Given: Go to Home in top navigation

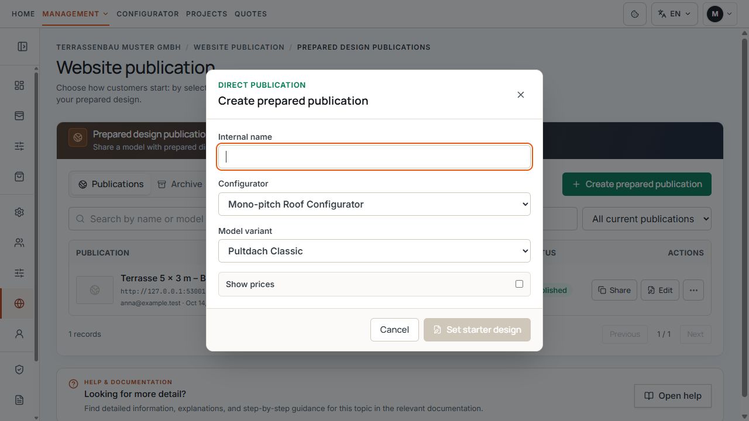Looking at the screenshot, I should coord(23,13).
